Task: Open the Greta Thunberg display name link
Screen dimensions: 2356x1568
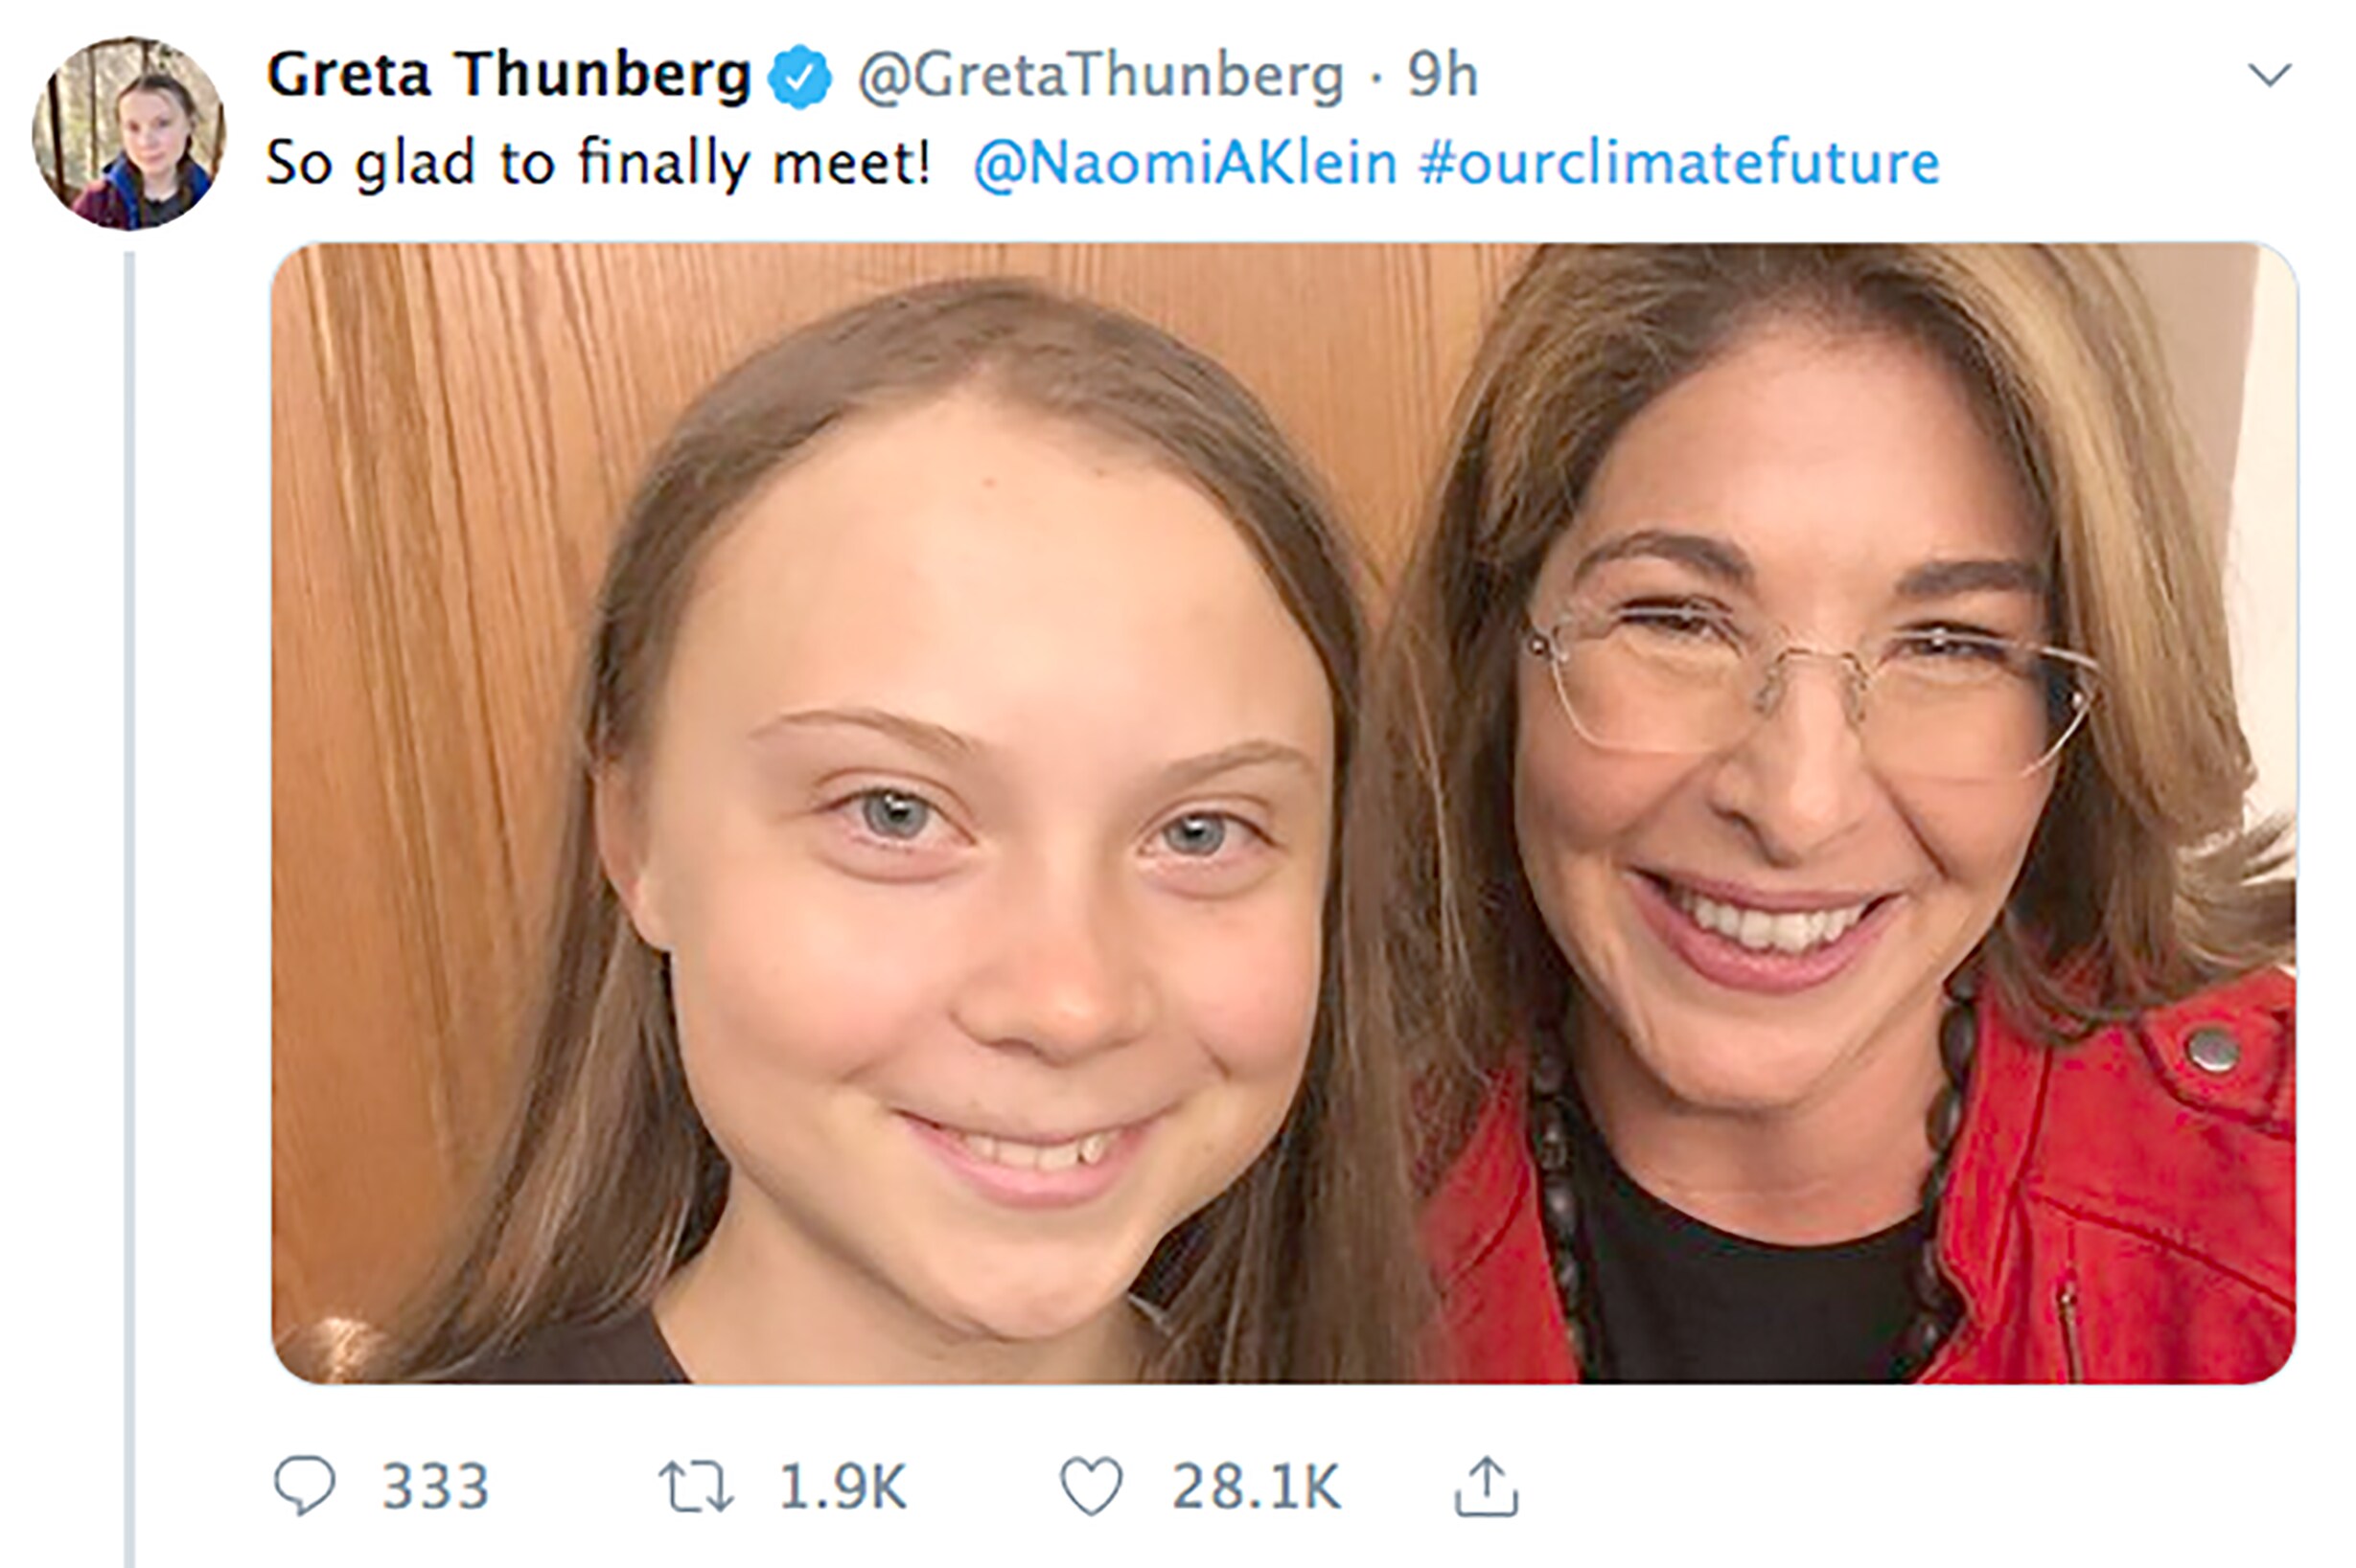Action: [508, 76]
